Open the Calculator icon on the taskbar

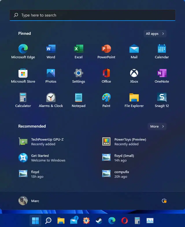point(137,221)
